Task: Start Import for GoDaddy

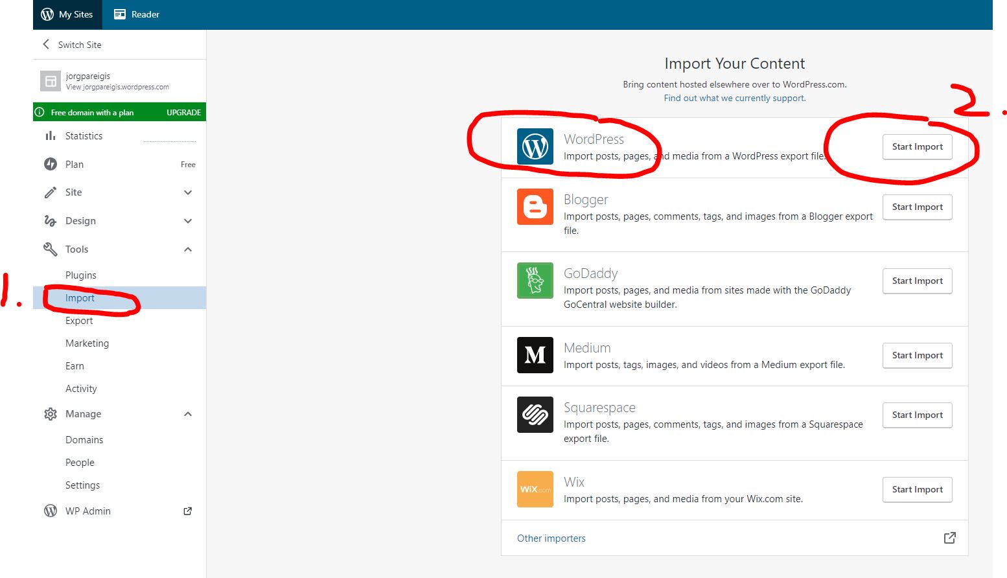Action: 918,281
